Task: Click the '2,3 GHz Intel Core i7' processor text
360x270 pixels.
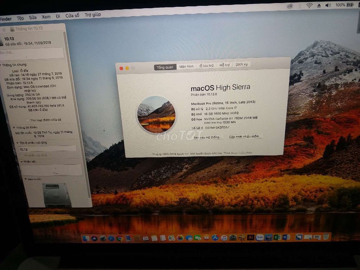Action: (221, 108)
